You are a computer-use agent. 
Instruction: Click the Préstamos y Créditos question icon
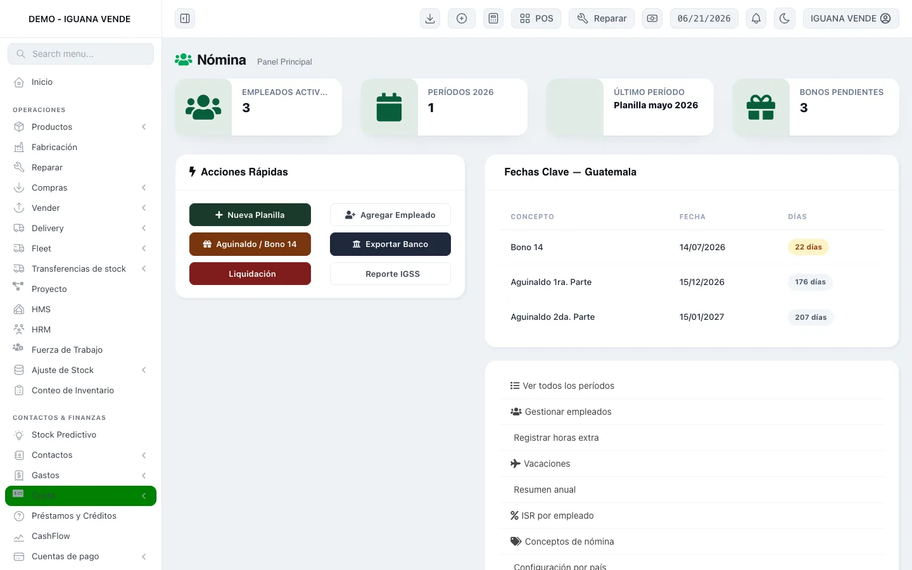pos(19,516)
